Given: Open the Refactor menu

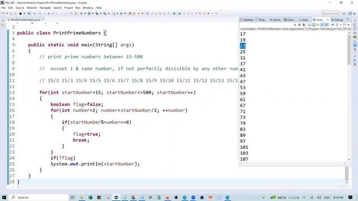Looking at the screenshot, I should (x=32, y=8).
